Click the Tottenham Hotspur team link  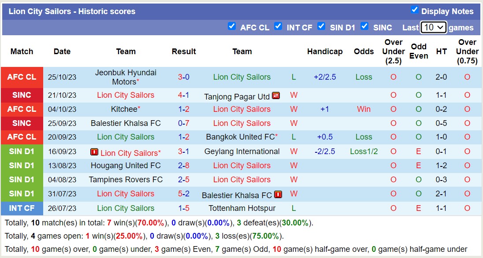tap(242, 208)
